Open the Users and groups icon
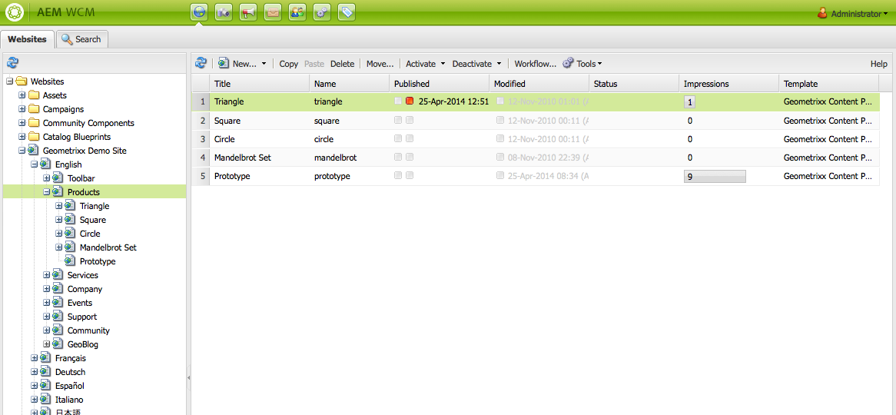 click(297, 12)
